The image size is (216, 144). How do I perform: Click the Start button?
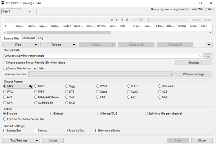point(178,140)
